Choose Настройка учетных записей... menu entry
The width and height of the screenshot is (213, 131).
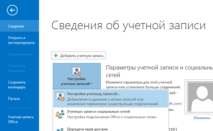(111, 99)
